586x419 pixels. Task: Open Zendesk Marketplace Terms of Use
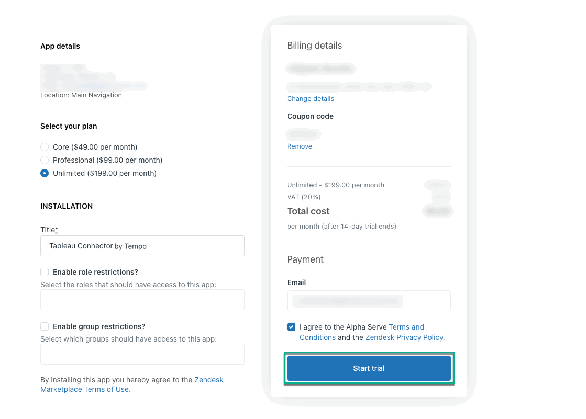85,389
